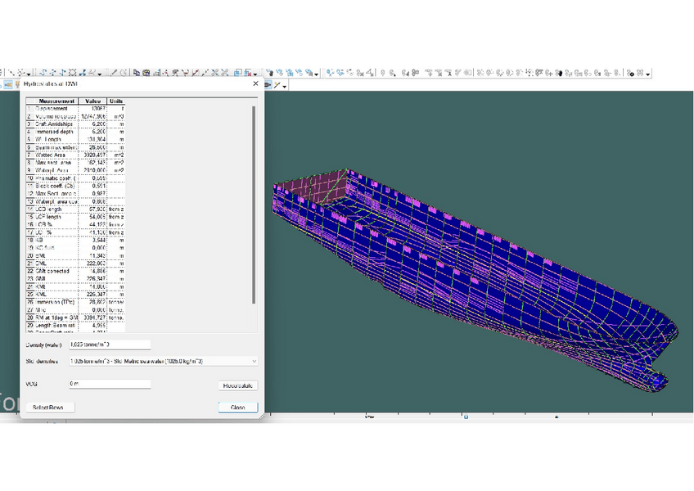Close the Hydrostatics dialog with X
This screenshot has height=491, width=694.
[x=255, y=83]
